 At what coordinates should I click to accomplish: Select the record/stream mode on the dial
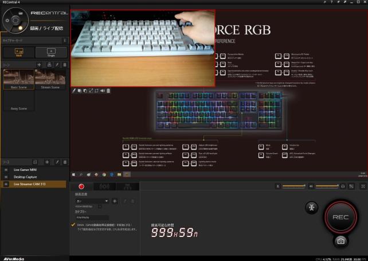20,28
